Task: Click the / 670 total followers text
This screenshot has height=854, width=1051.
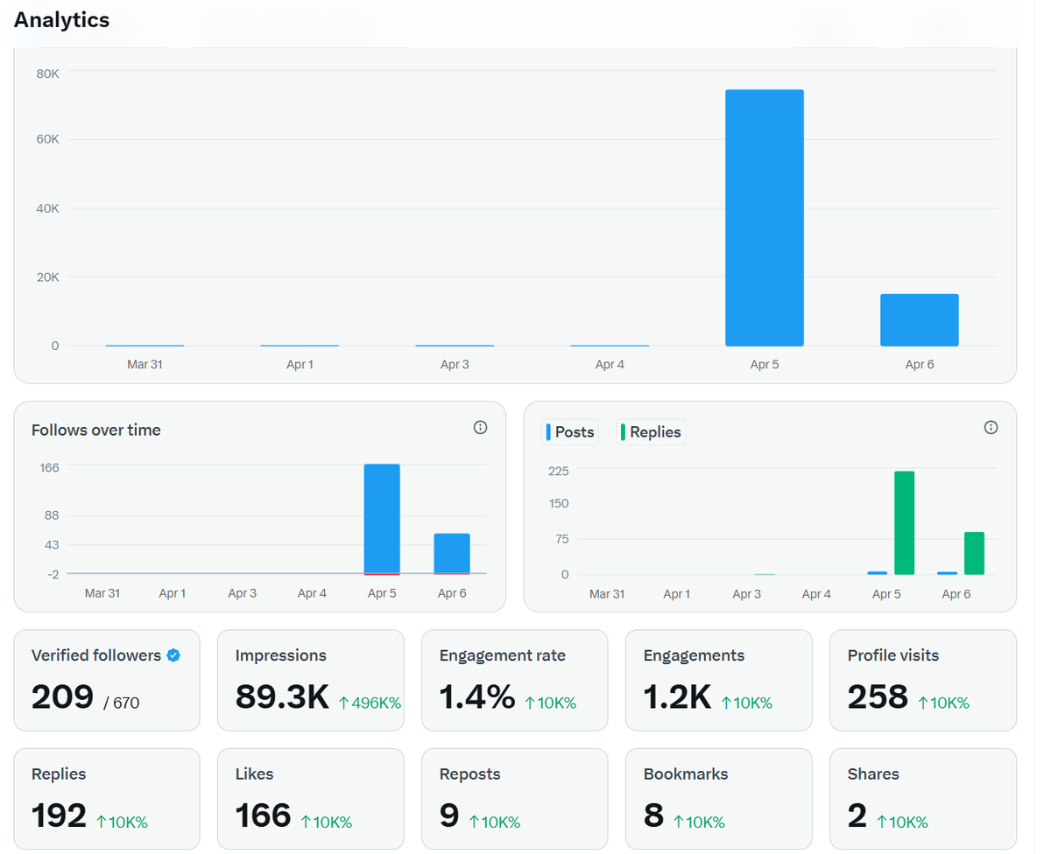Action: [121, 702]
